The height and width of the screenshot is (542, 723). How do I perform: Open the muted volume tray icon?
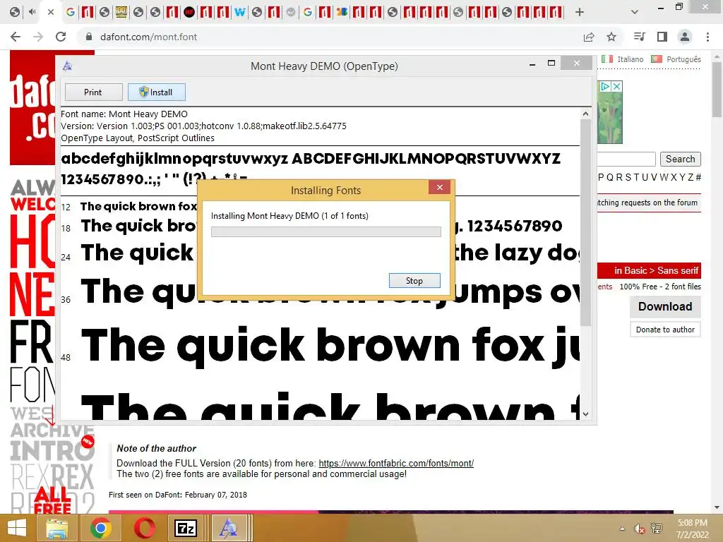click(x=639, y=529)
